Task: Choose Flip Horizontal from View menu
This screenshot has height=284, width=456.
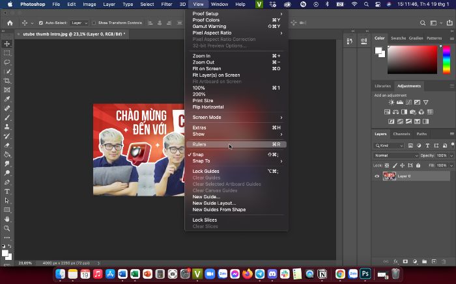Action: pyautogui.click(x=236, y=107)
